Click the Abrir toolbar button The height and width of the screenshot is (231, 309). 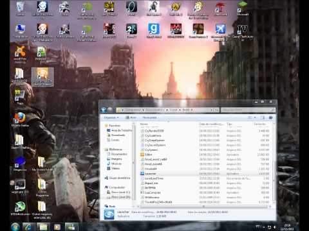(131, 117)
